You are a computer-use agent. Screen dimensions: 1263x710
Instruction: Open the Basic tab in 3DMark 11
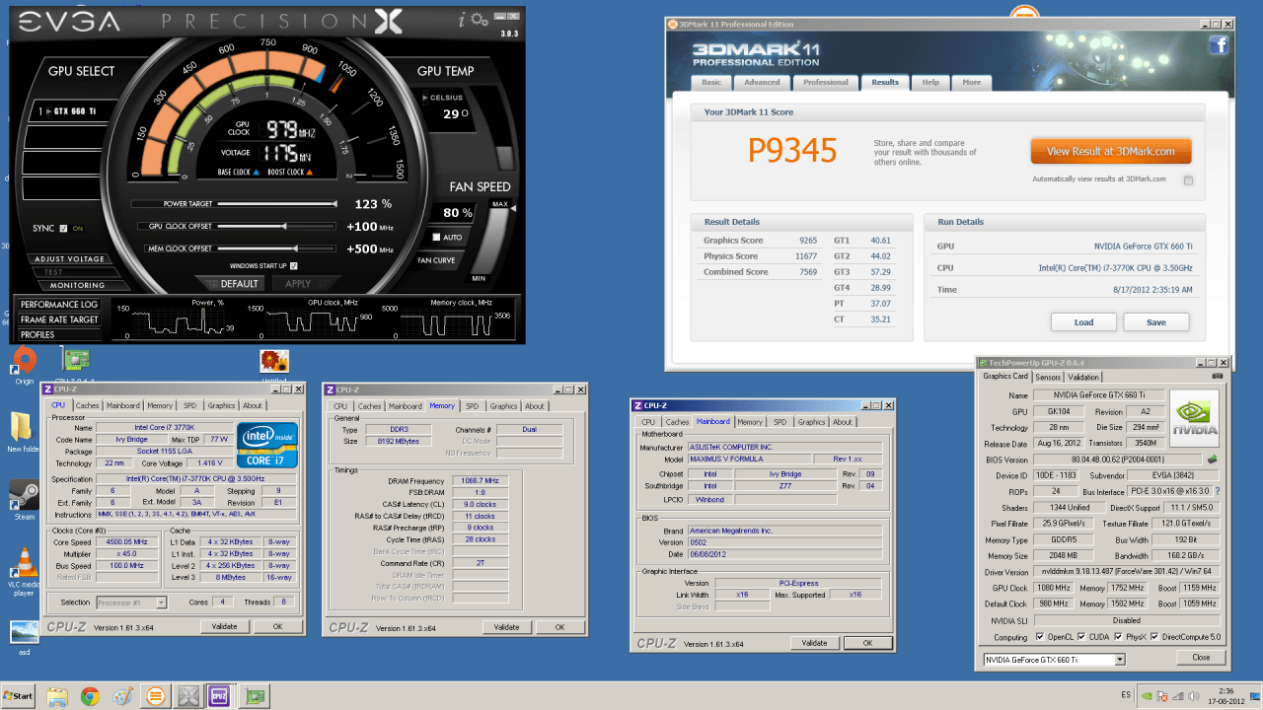[710, 82]
